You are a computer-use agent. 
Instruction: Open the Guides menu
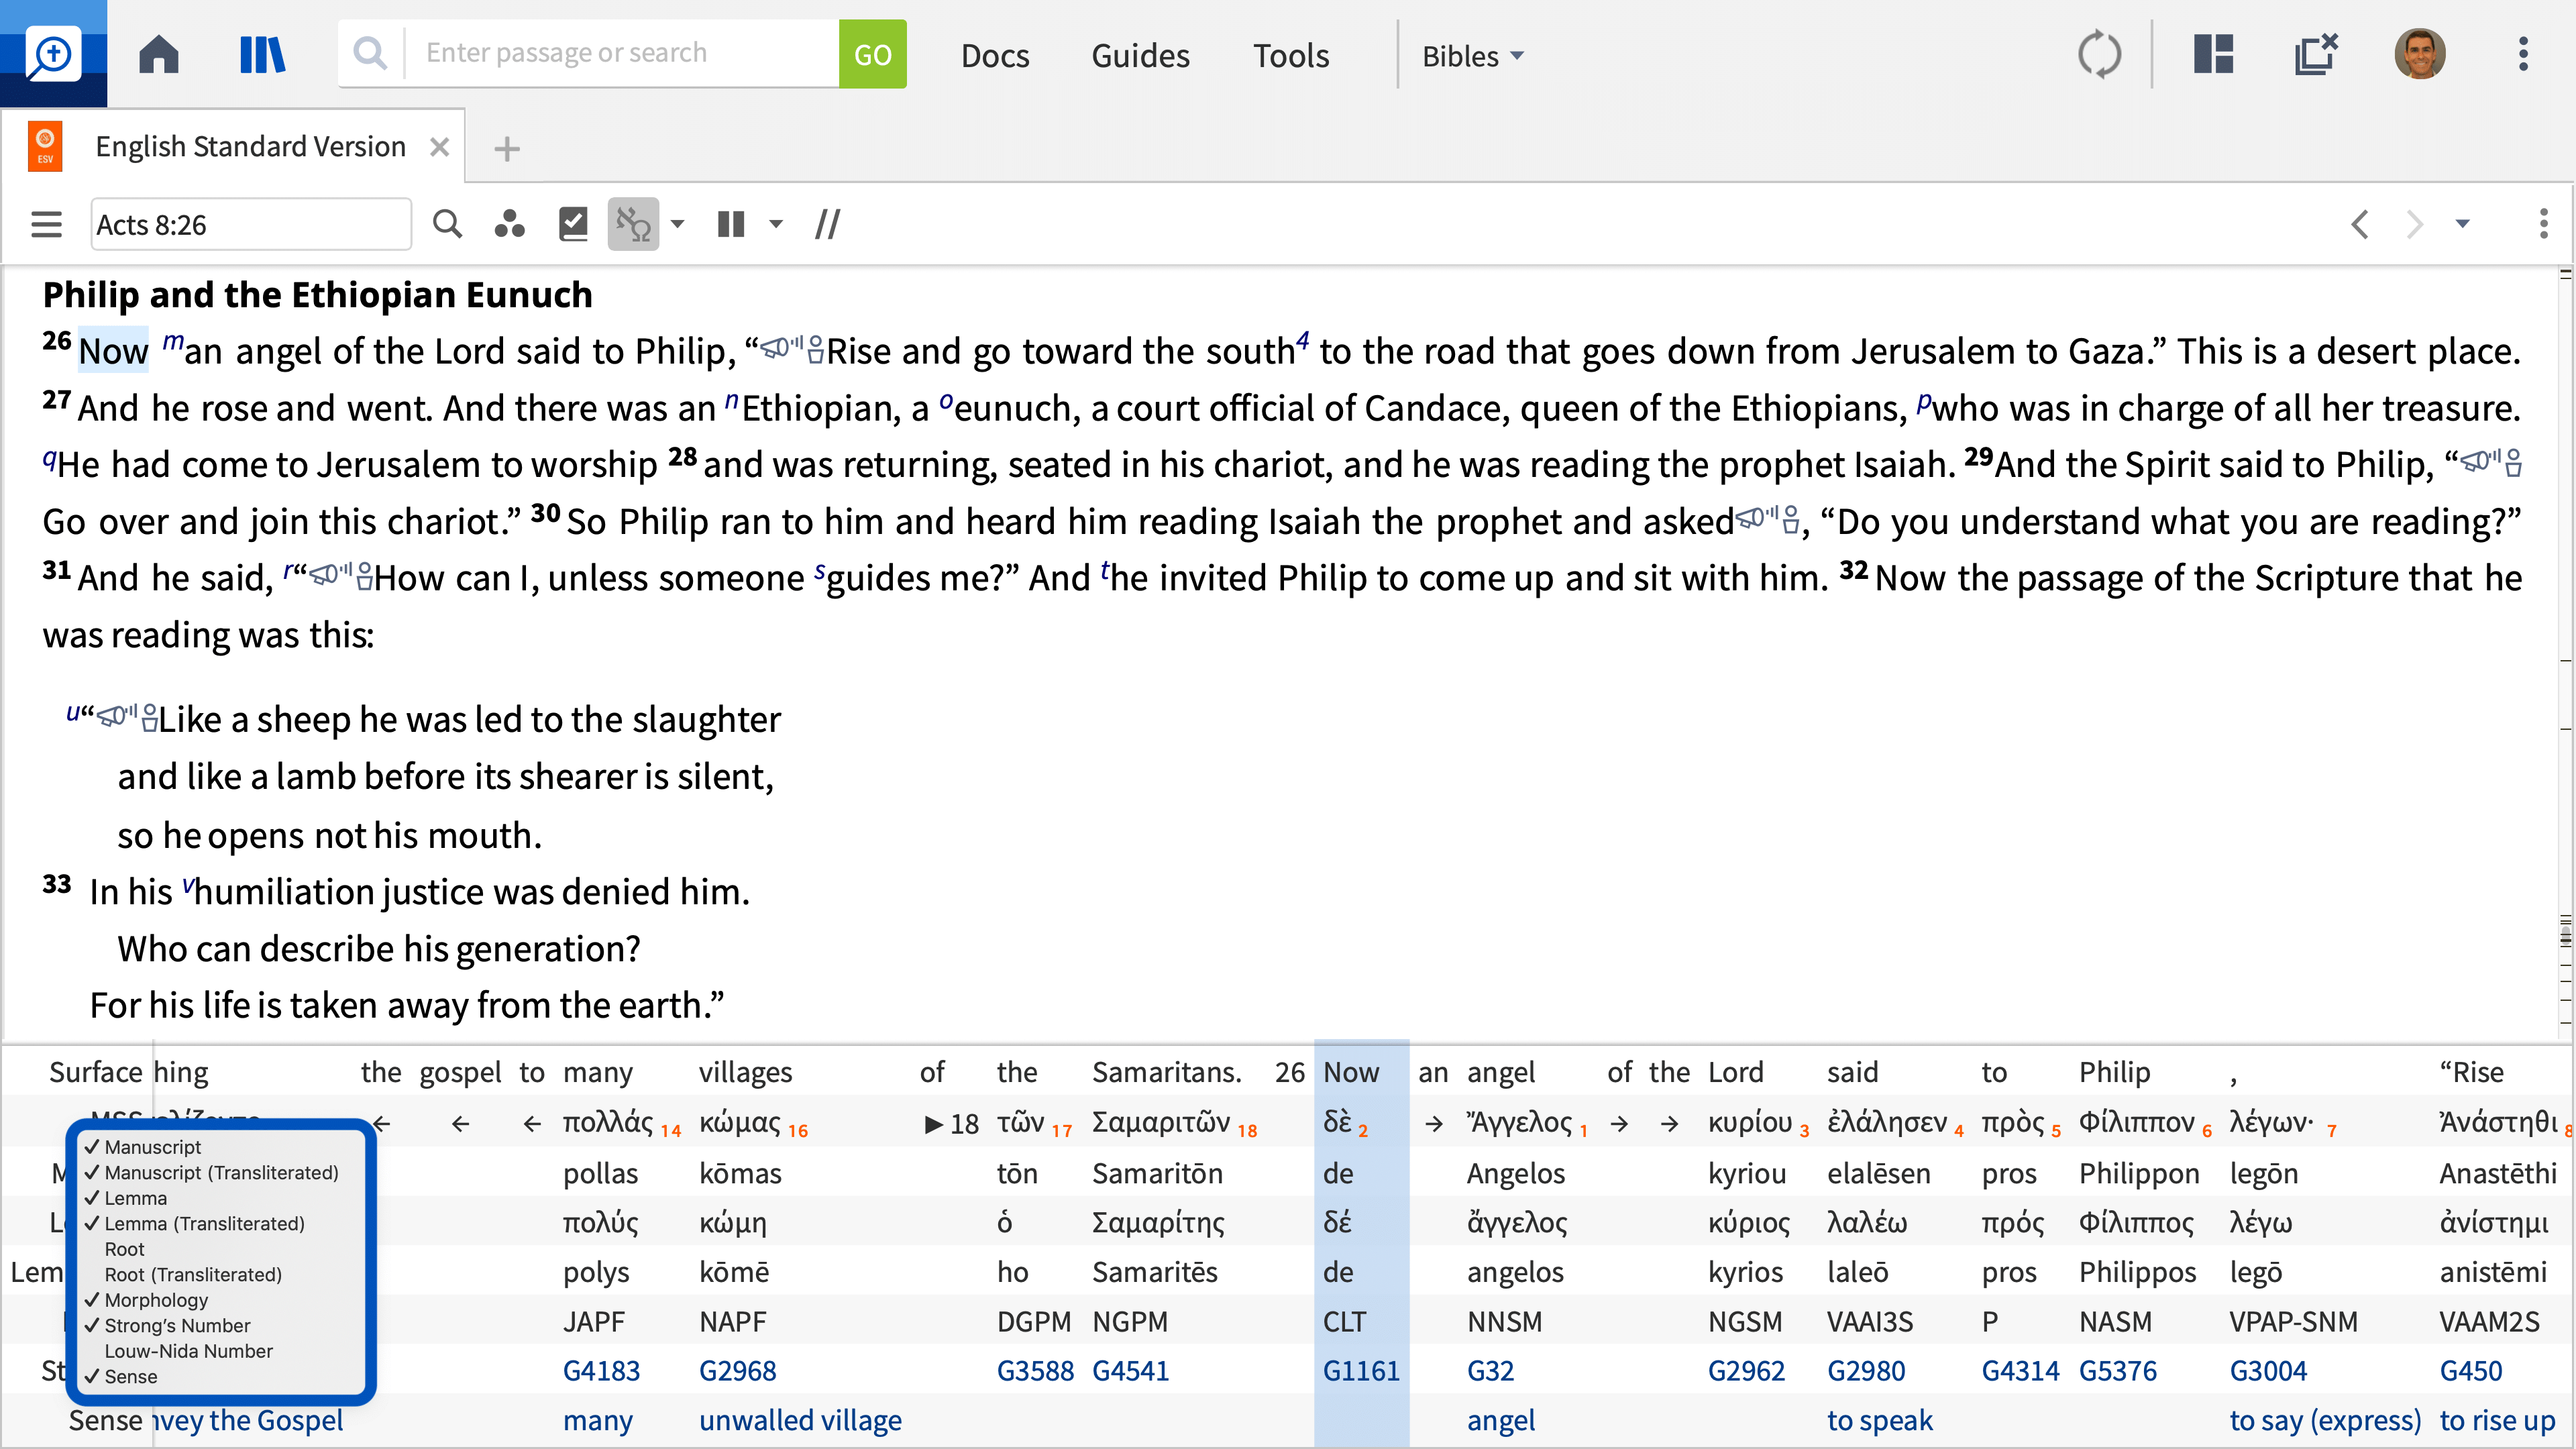1140,56
